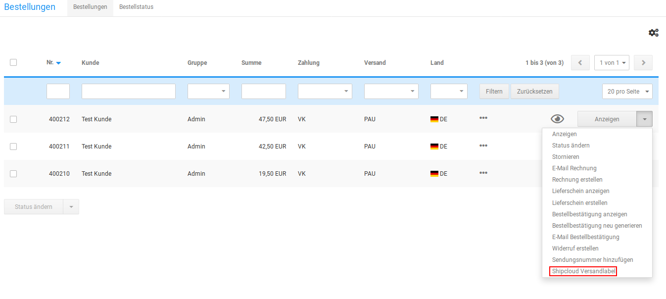This screenshot has height=299, width=666.
Task: Open the settings gears icon
Action: (653, 33)
